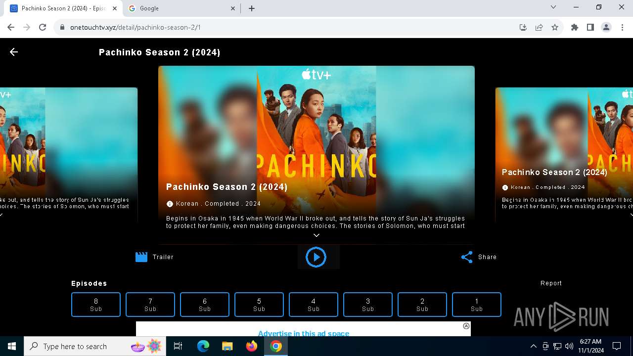The height and width of the screenshot is (356, 633).
Task: Open a new browser tab
Action: [252, 8]
